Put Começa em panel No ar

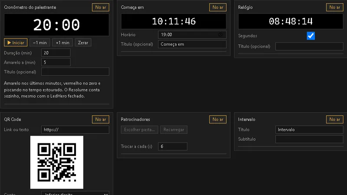click(218, 7)
